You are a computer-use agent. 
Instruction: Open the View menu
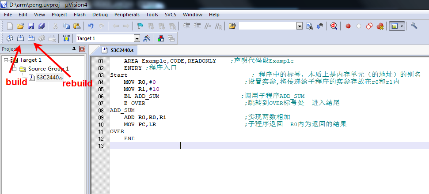pyautogui.click(x=40, y=15)
